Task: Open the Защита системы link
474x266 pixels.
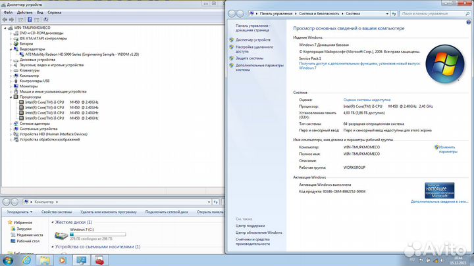Action: [x=250, y=58]
